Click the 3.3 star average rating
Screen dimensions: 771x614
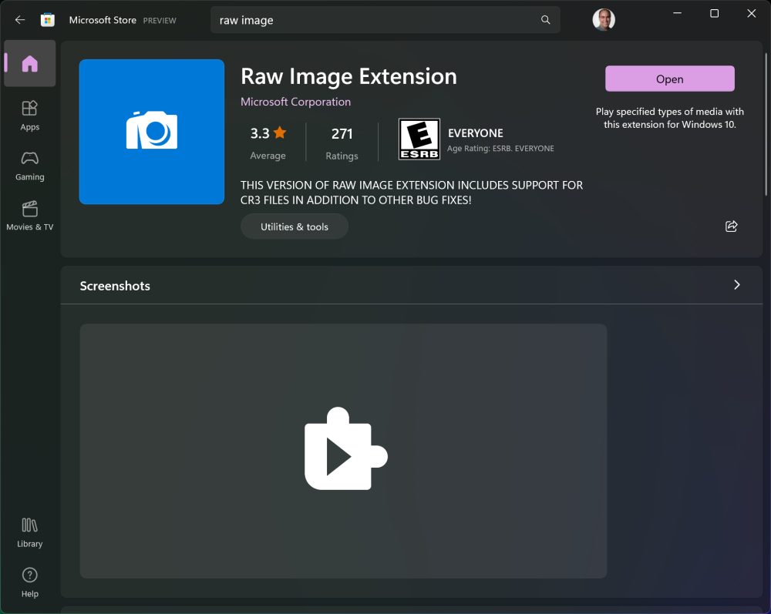[268, 143]
